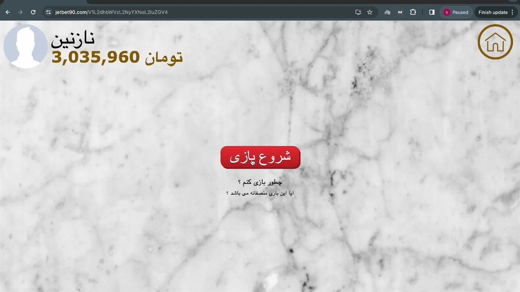Open the آیا این بازی منصفانه می باشد؟ link

(x=260, y=193)
